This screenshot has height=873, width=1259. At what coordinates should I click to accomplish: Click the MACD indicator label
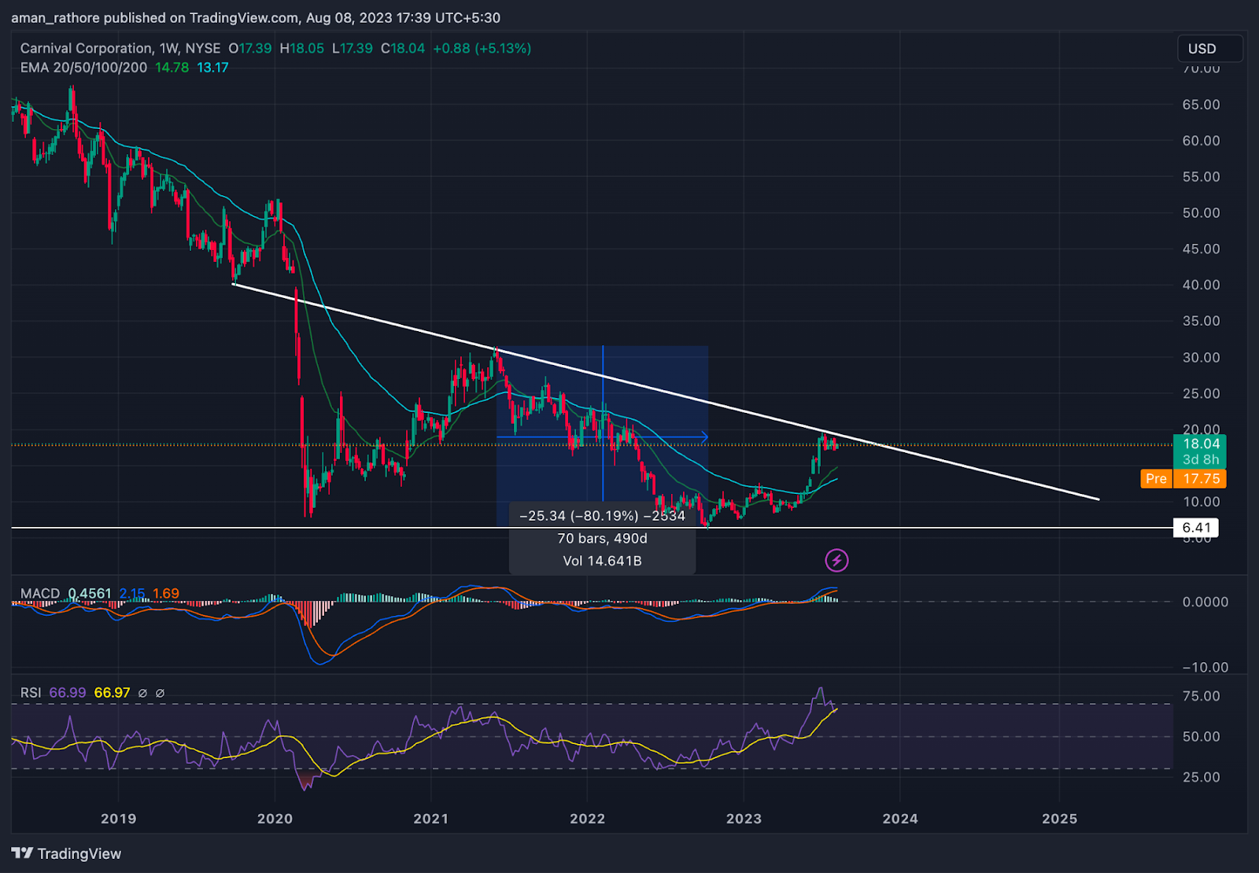click(40, 594)
